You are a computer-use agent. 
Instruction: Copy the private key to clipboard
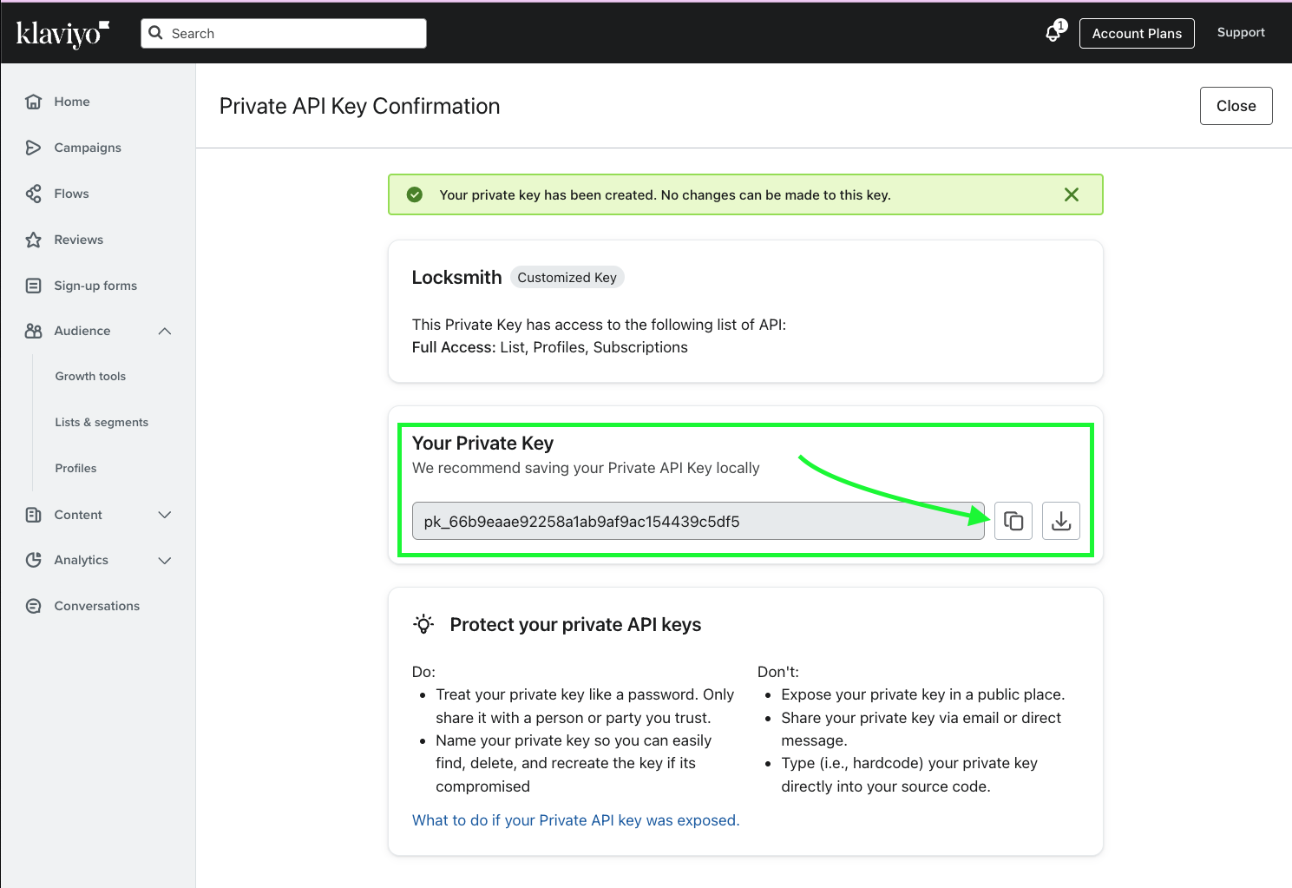pos(1013,521)
